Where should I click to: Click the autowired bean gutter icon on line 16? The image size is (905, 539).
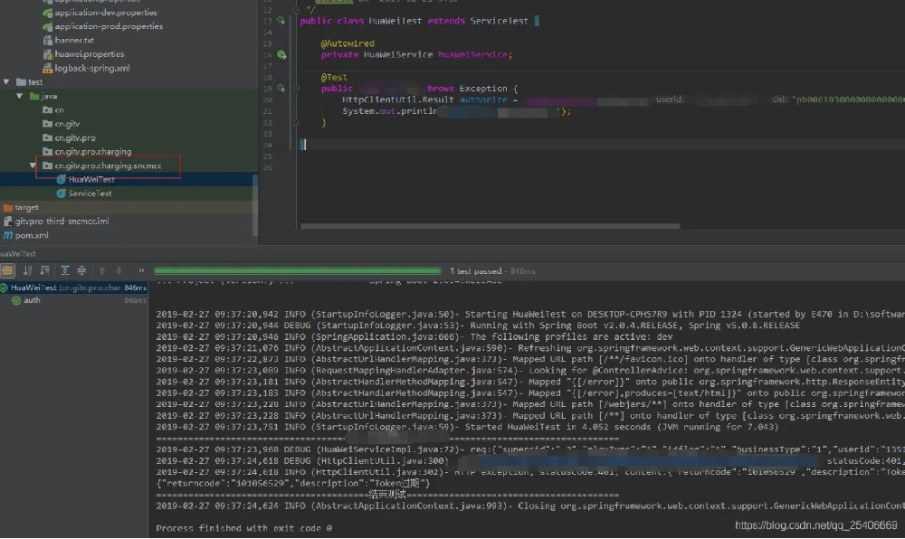(x=281, y=55)
